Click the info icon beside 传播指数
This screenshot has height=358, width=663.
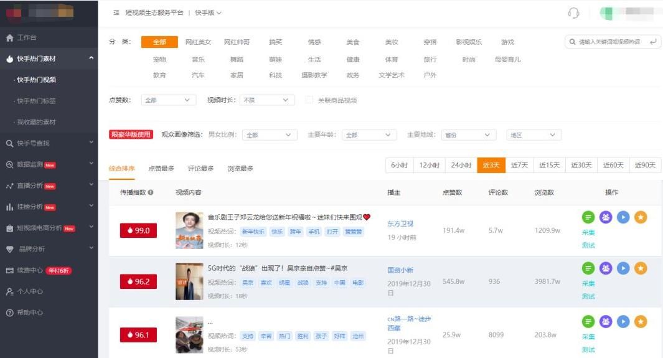(151, 192)
